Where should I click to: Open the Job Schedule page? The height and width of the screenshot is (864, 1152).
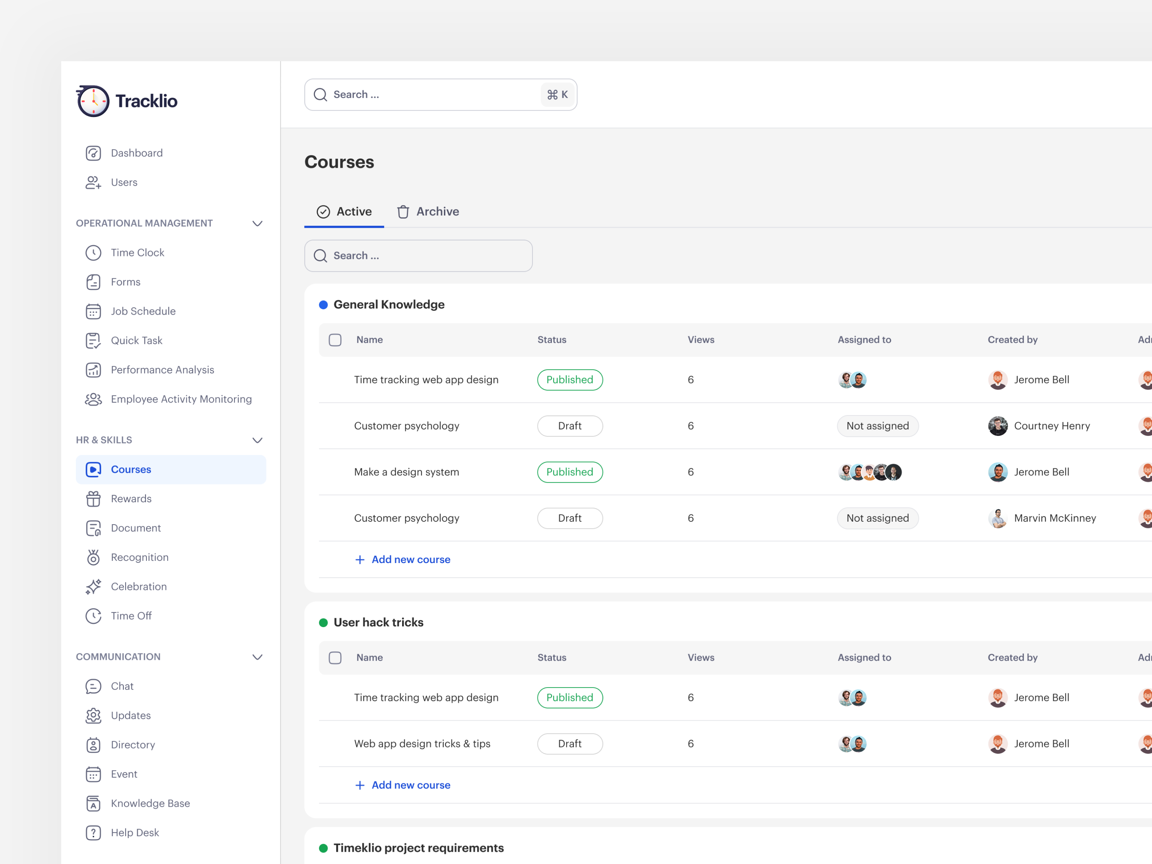[x=171, y=311]
